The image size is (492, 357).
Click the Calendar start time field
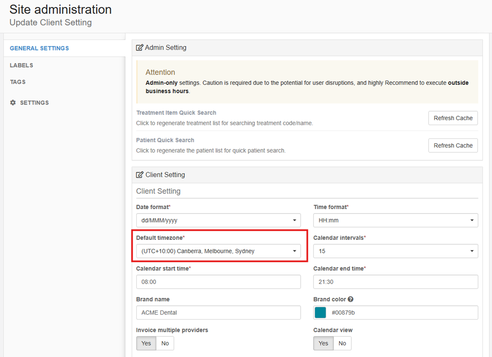coord(218,282)
